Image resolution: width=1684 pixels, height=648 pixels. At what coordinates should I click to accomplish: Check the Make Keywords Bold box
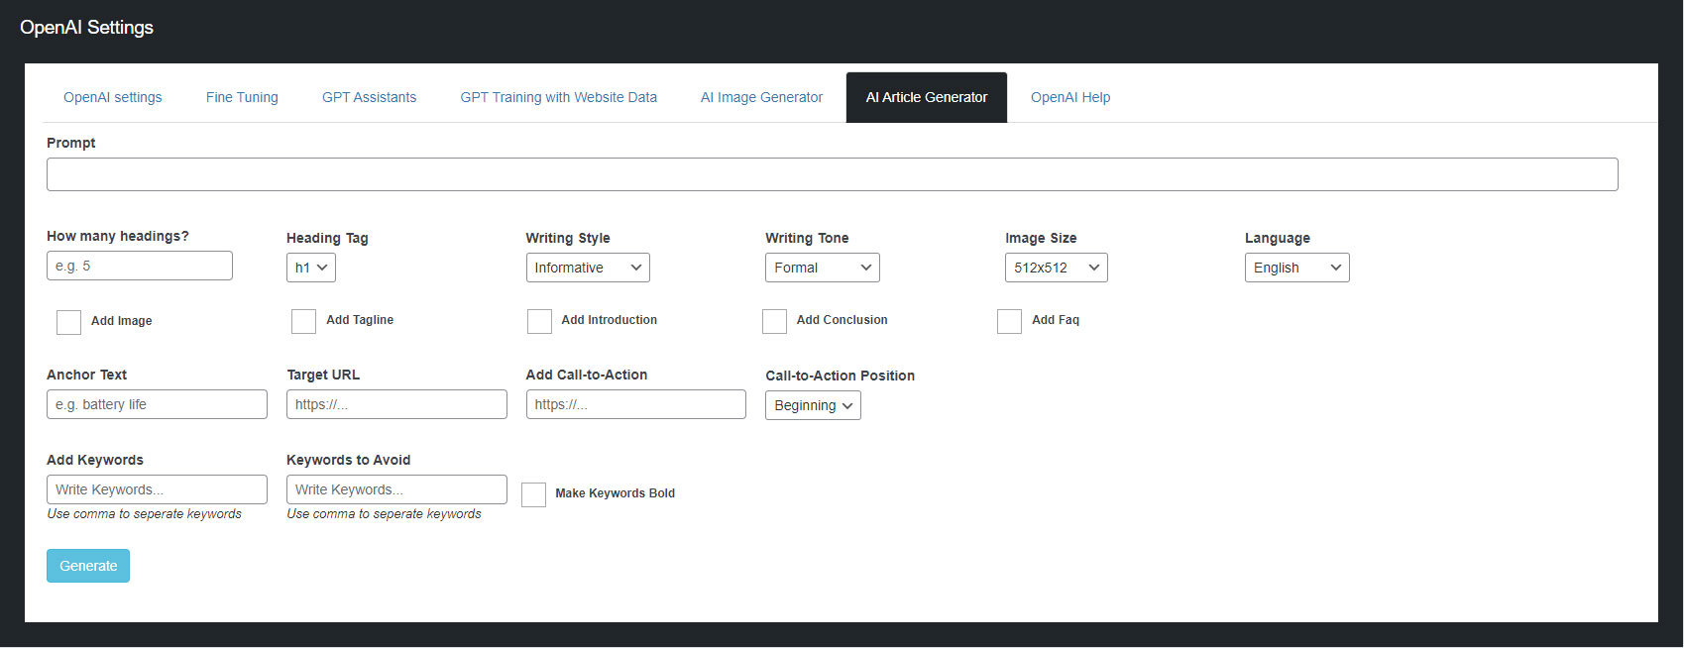pyautogui.click(x=533, y=494)
